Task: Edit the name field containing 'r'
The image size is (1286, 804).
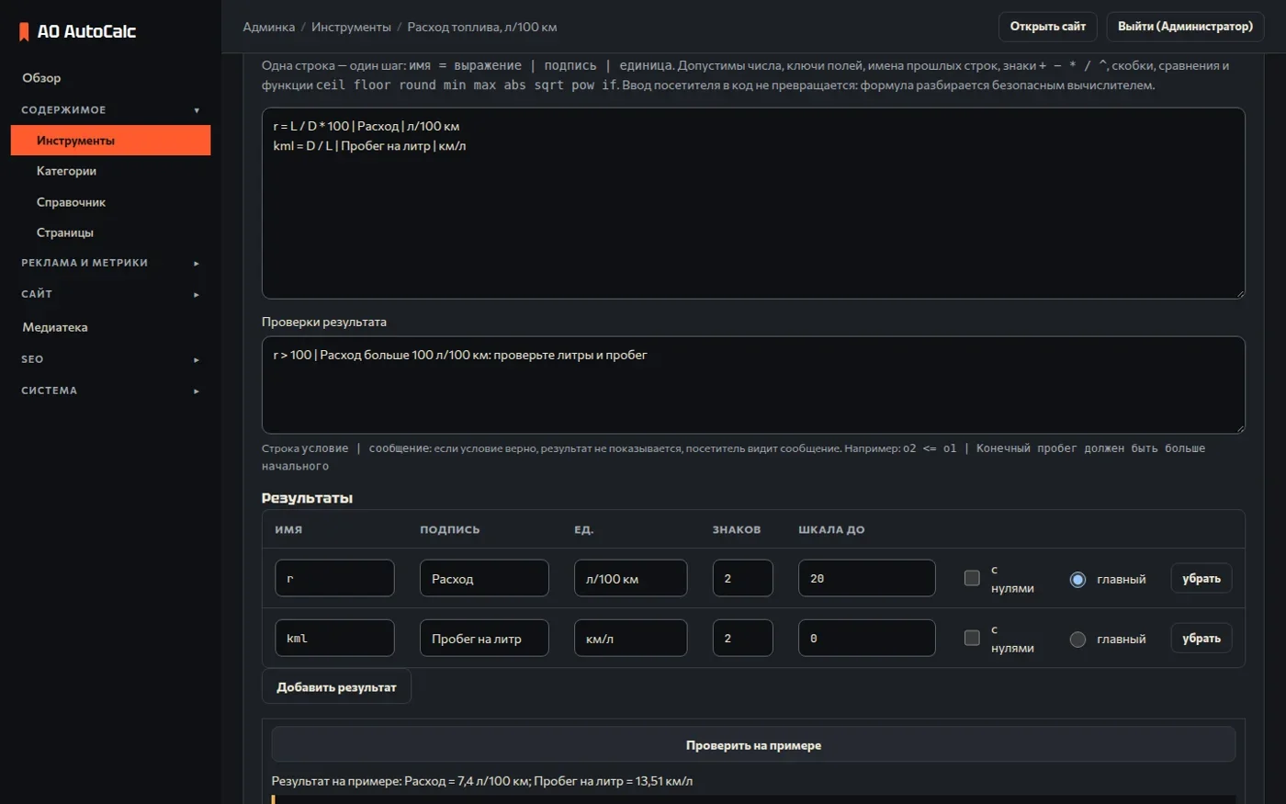Action: click(x=334, y=578)
